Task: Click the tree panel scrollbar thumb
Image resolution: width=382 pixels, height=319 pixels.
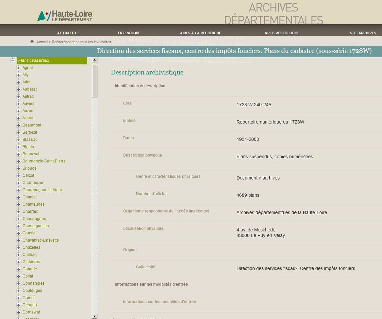Action: 95,81
